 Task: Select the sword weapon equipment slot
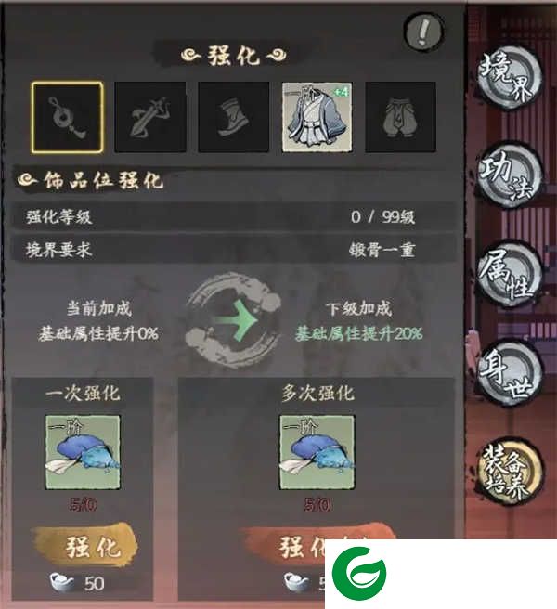(150, 117)
